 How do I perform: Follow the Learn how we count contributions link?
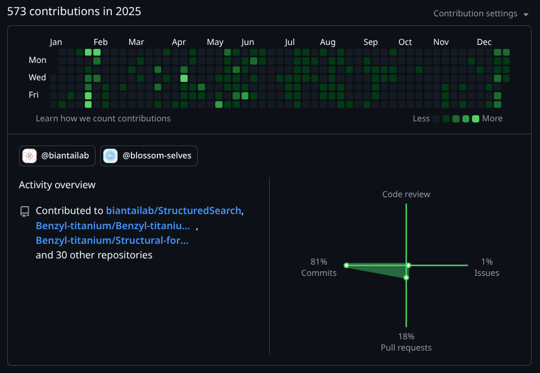point(103,118)
